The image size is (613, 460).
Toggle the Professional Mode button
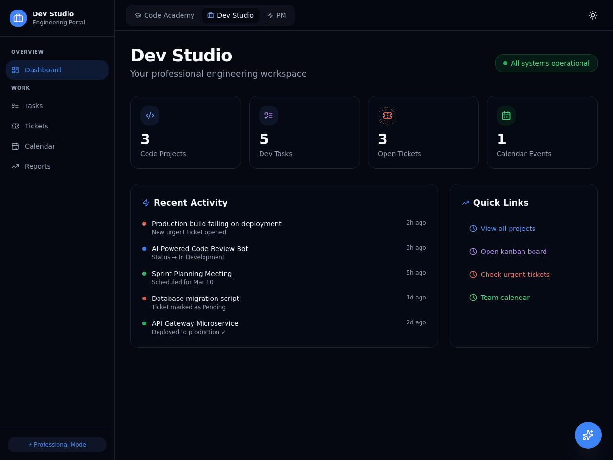tap(57, 445)
